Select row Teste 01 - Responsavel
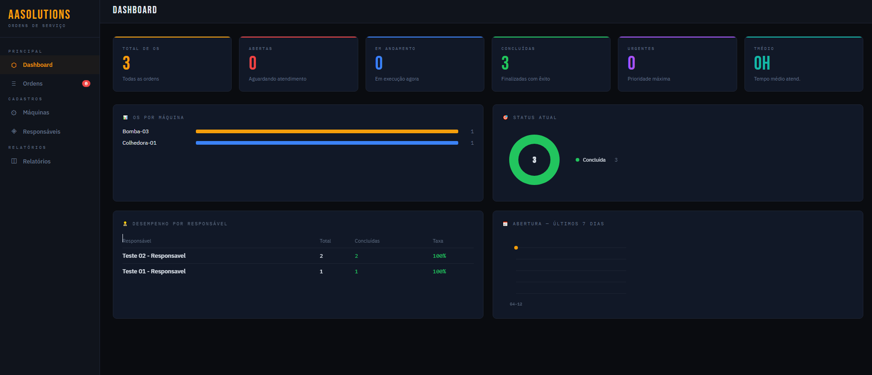Screen dimensions: 872x375 pos(298,272)
